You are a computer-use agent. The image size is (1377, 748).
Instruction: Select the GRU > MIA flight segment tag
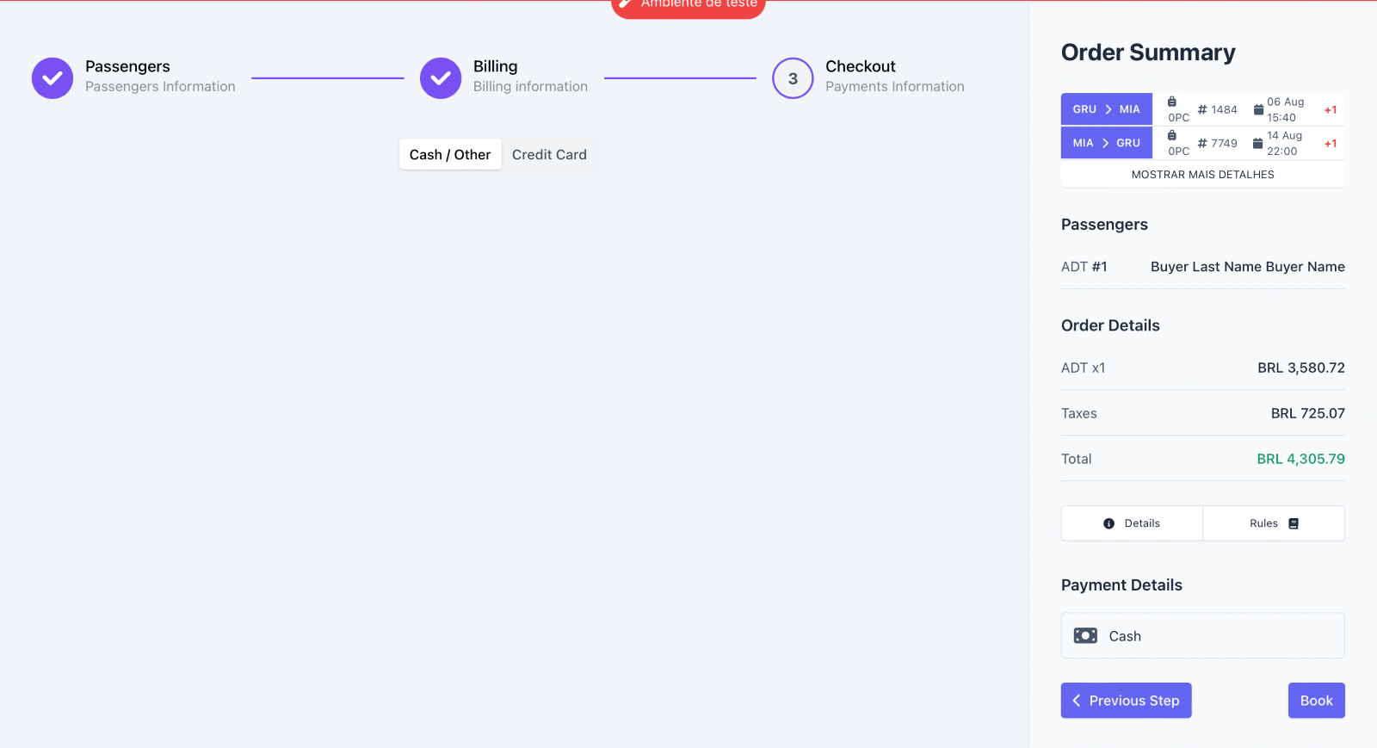tap(1107, 109)
